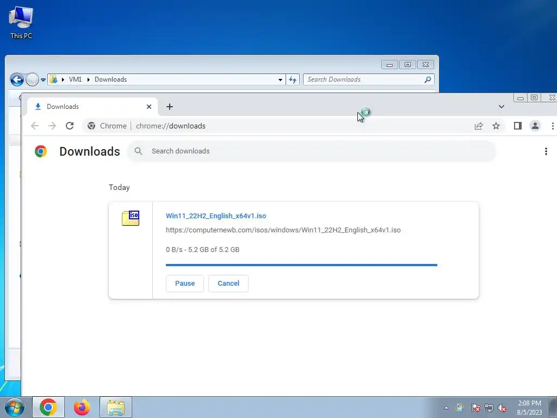
Task: Click Today heading text
Action: tap(119, 187)
